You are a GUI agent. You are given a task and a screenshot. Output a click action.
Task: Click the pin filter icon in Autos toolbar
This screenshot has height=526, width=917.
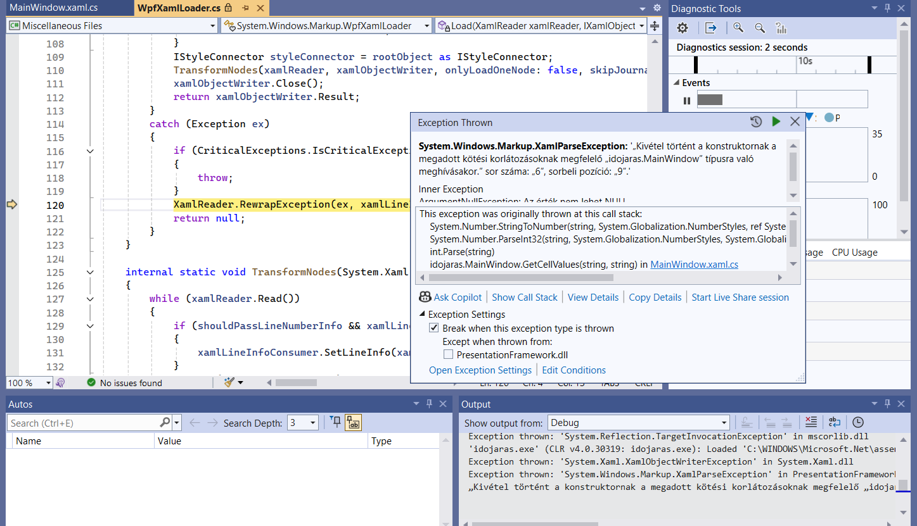coord(336,423)
